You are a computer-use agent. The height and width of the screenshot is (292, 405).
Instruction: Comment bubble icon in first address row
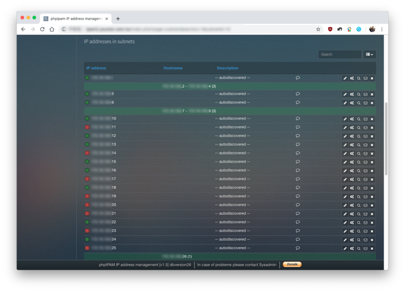click(298, 78)
